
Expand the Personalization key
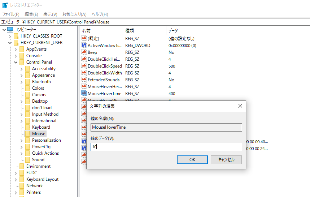point(22,140)
